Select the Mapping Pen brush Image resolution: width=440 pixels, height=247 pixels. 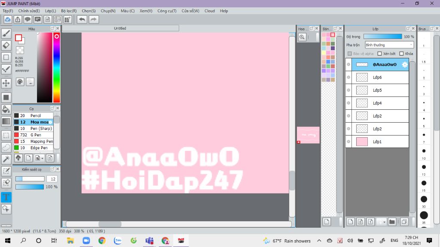(34, 141)
